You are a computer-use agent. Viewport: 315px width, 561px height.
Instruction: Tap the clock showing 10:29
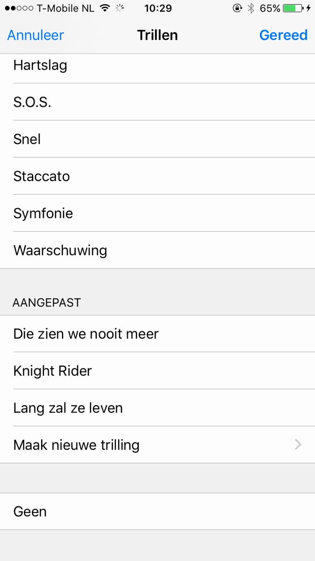(x=158, y=8)
